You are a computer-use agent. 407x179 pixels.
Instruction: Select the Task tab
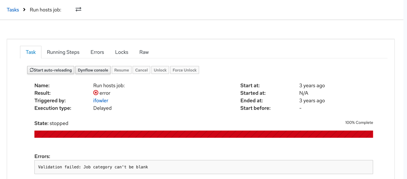click(x=31, y=52)
